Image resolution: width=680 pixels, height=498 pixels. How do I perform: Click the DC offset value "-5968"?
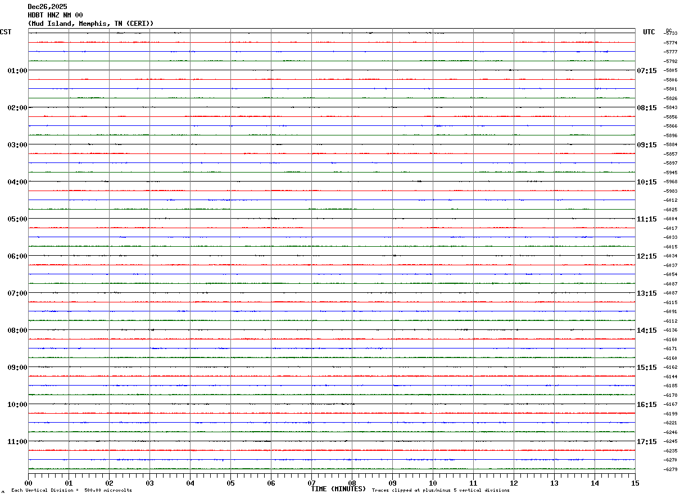[x=670, y=182]
